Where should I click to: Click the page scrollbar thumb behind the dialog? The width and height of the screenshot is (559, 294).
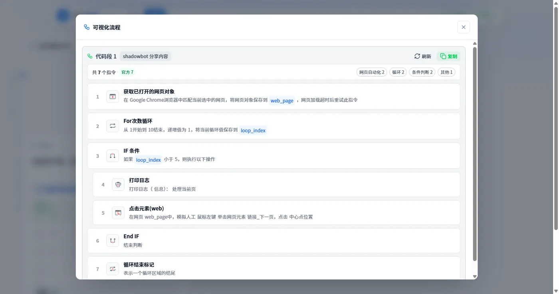coord(556,118)
